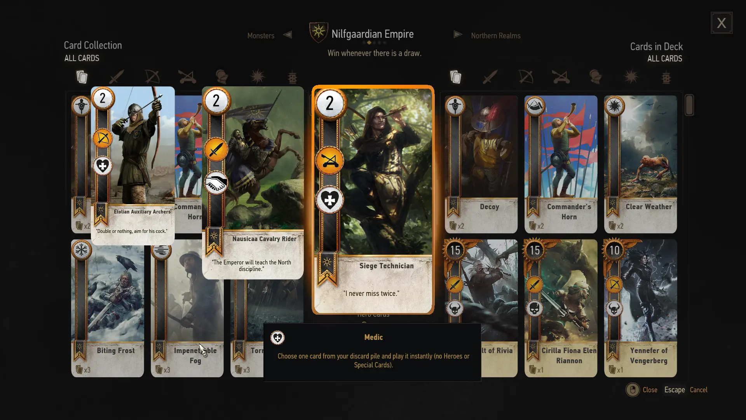The width and height of the screenshot is (746, 420).
Task: Click the Cancel label next to Escape
Action: 699,390
